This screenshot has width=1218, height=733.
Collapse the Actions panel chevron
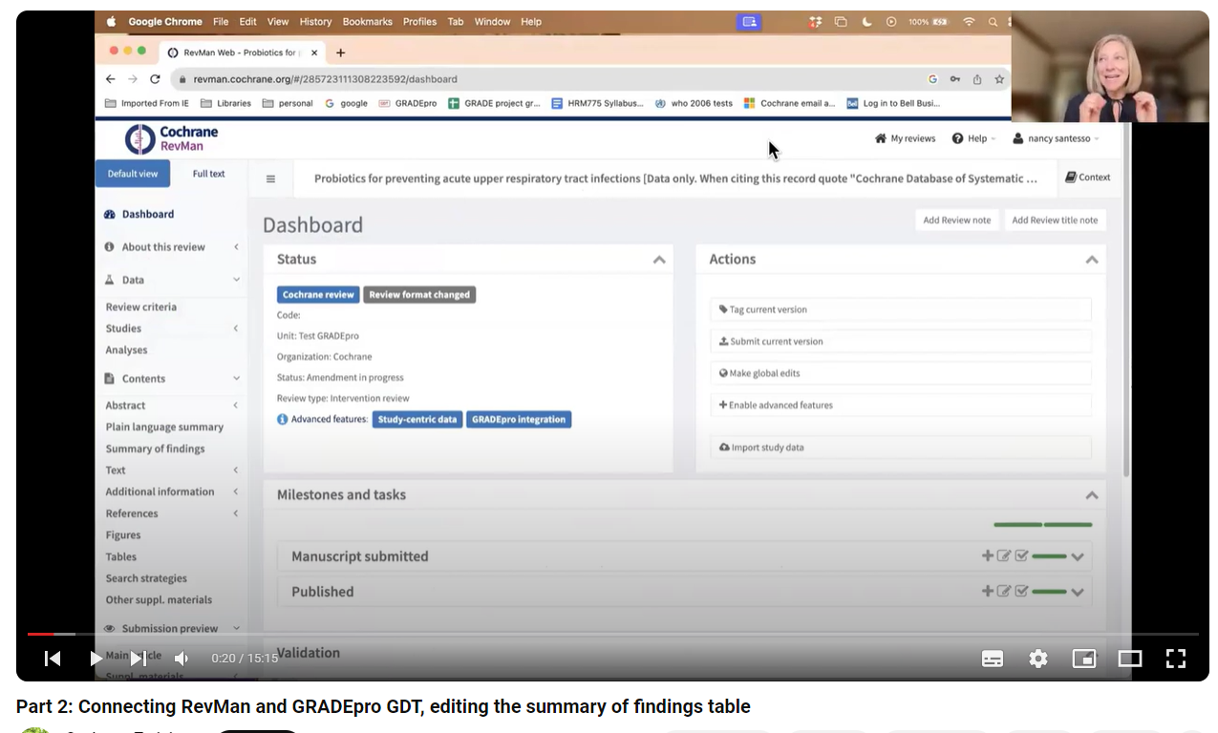[x=1092, y=260]
